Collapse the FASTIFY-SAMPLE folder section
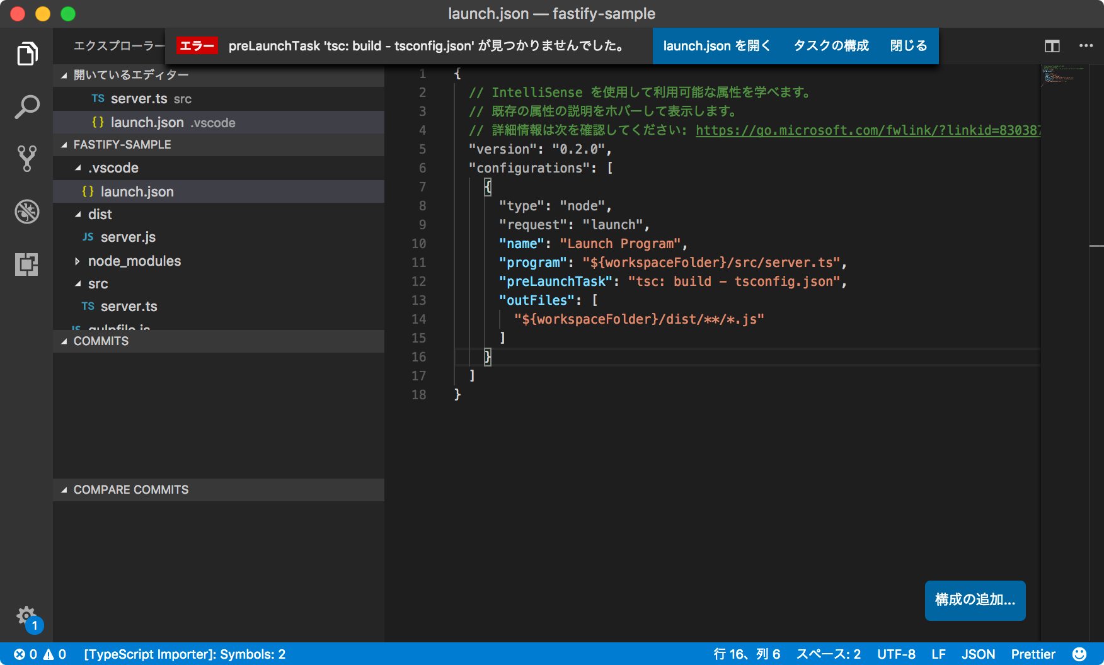This screenshot has width=1104, height=665. (64, 145)
